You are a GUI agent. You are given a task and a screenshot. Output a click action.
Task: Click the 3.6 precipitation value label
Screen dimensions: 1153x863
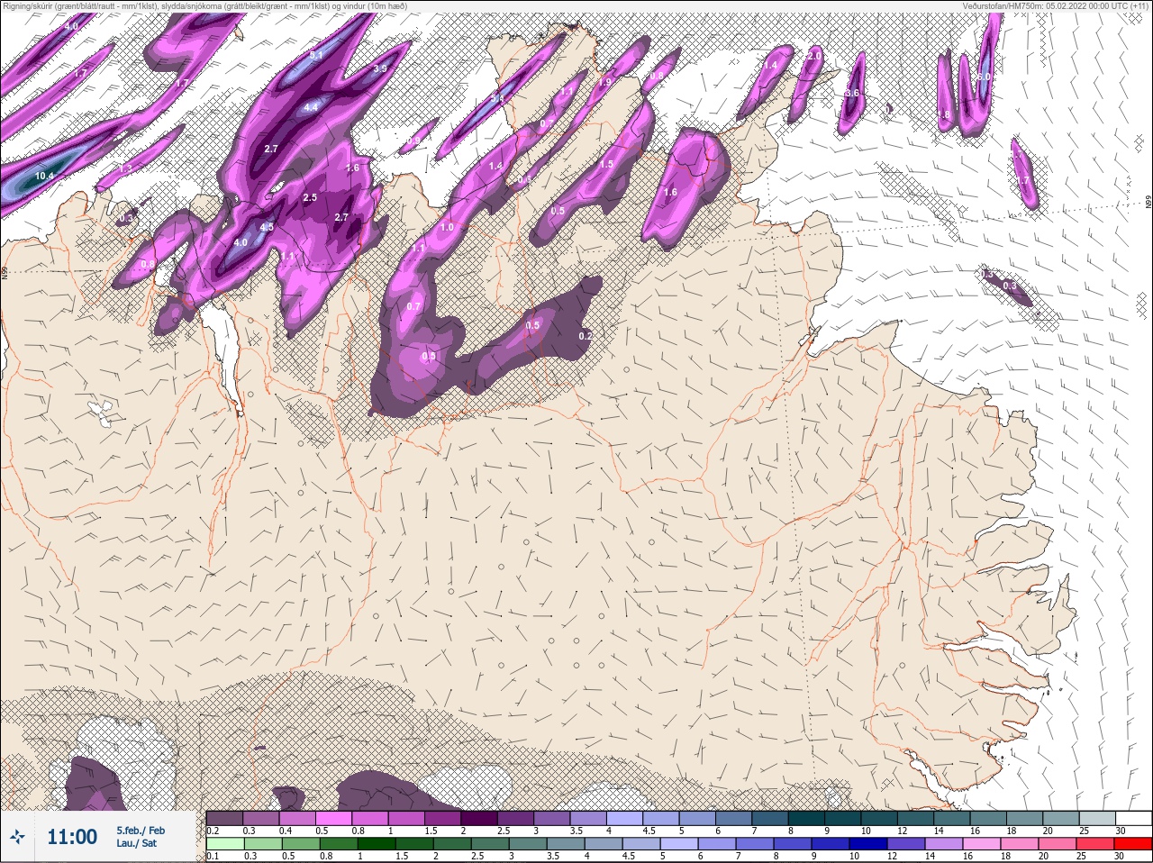pos(852,94)
